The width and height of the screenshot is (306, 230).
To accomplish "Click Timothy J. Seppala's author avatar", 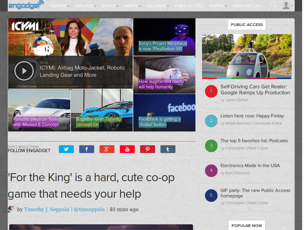I will (x=11, y=209).
